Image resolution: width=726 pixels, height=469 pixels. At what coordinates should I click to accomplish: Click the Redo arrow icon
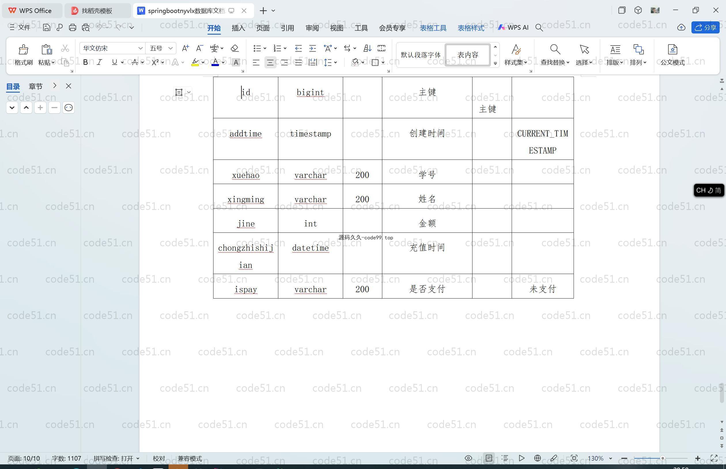point(119,27)
